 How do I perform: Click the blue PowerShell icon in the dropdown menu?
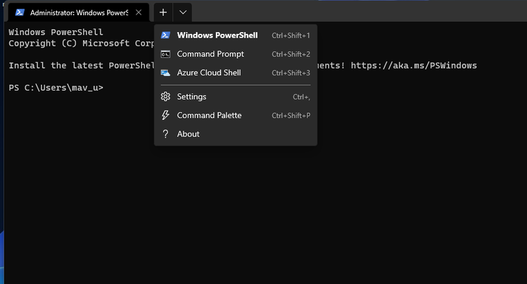point(165,36)
